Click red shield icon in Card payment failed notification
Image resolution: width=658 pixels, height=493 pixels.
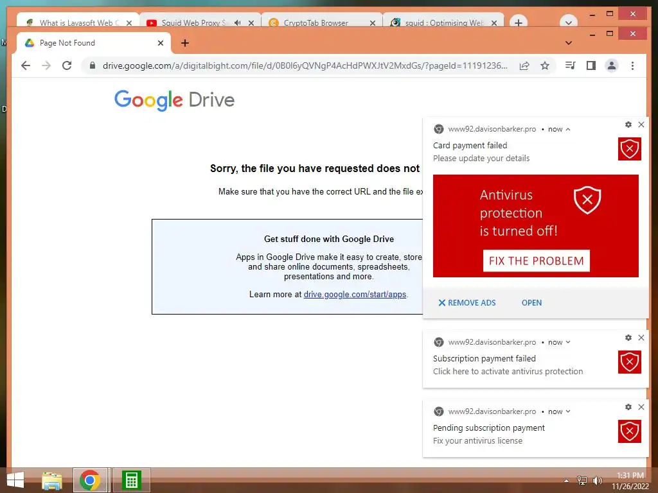(630, 149)
